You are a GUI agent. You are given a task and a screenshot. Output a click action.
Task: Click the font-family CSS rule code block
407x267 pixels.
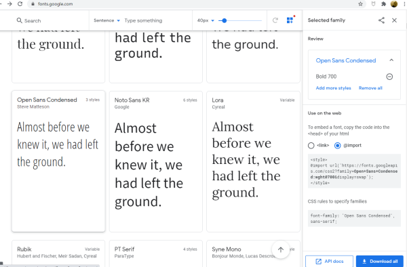[354, 218]
